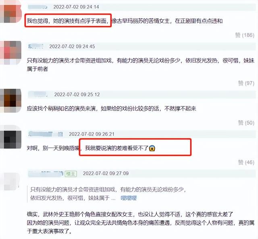Click the blurred username at 09:24:14

37,7
